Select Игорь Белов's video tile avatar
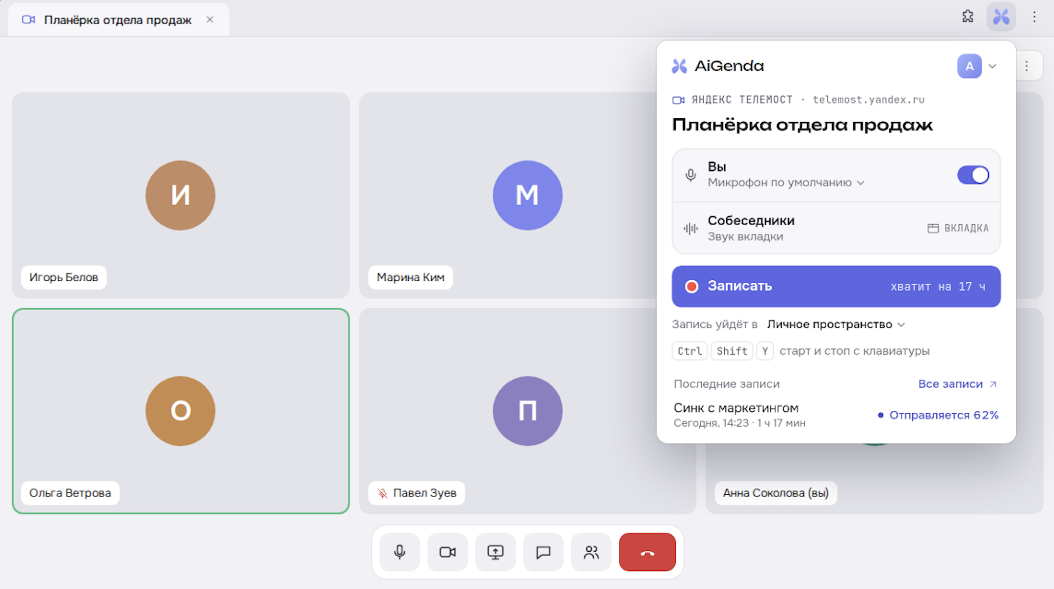 pyautogui.click(x=181, y=195)
